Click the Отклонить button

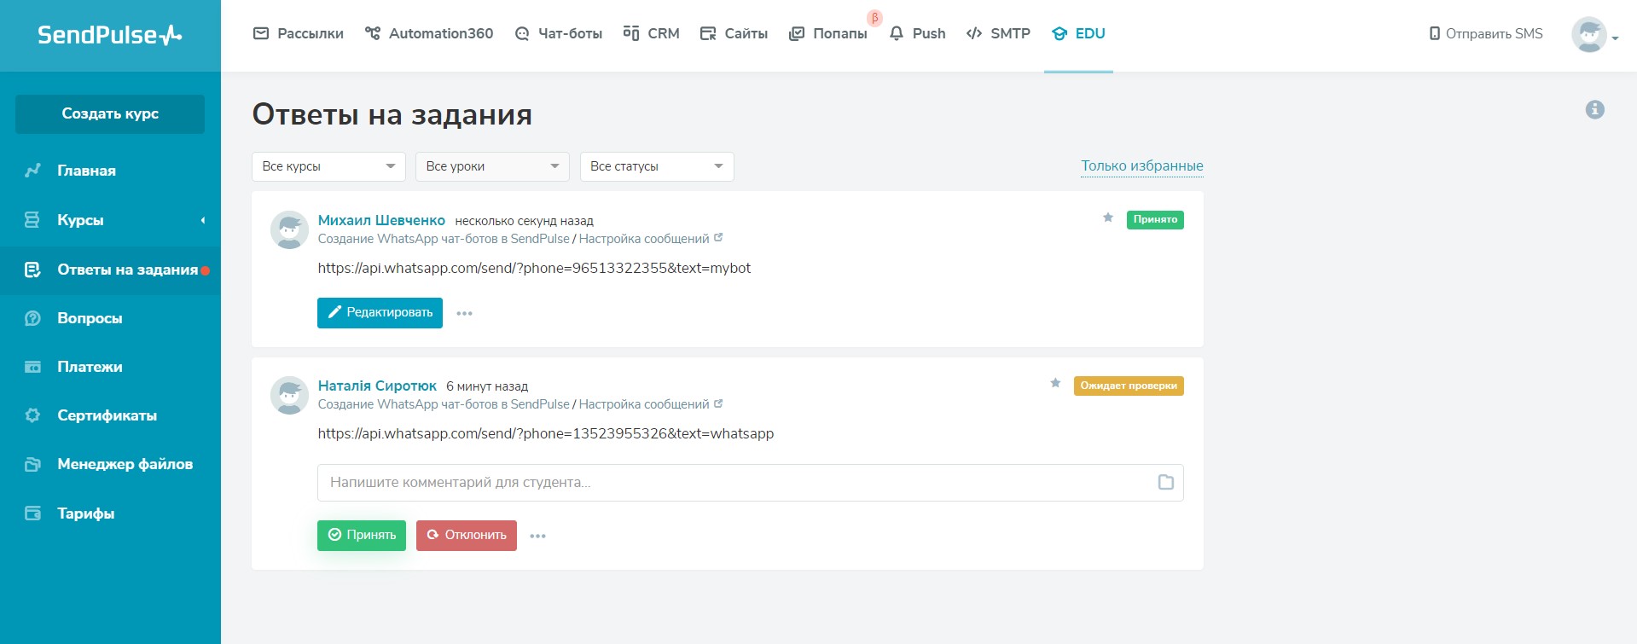467,536
